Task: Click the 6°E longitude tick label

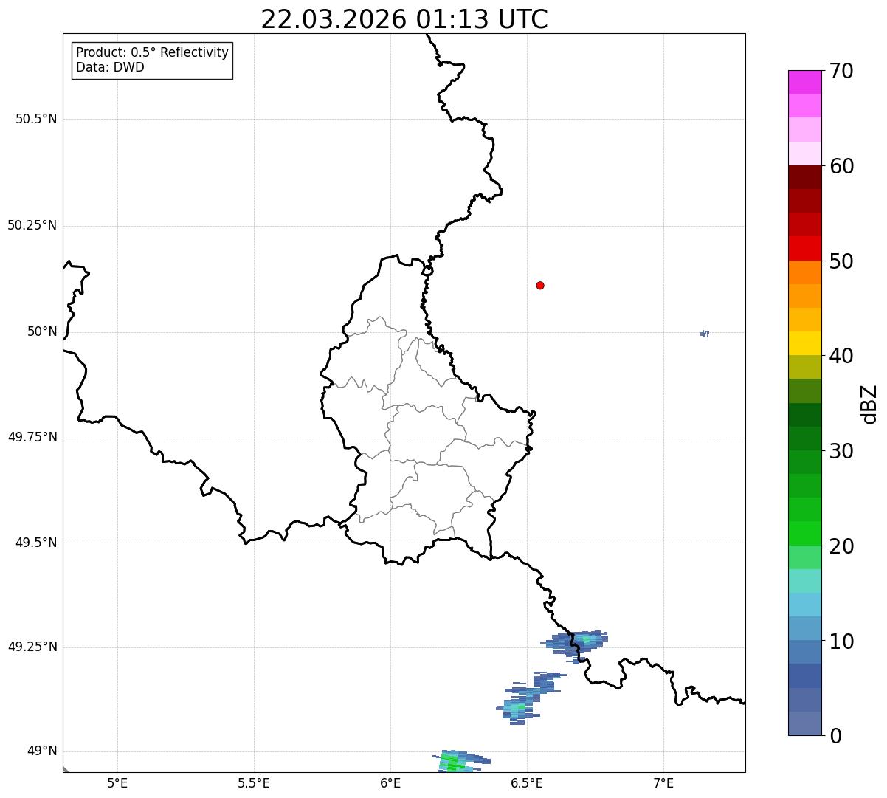Action: pos(390,782)
